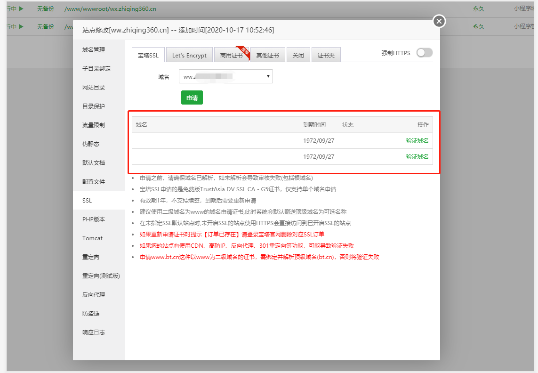The image size is (538, 373).
Task: Select the 关闭 tab
Action: 298,55
